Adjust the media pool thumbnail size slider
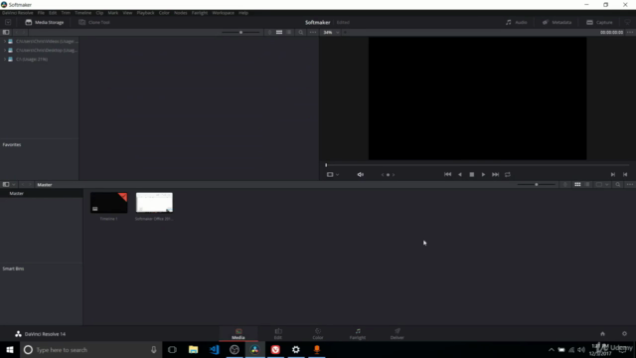This screenshot has height=358, width=636. pyautogui.click(x=537, y=185)
